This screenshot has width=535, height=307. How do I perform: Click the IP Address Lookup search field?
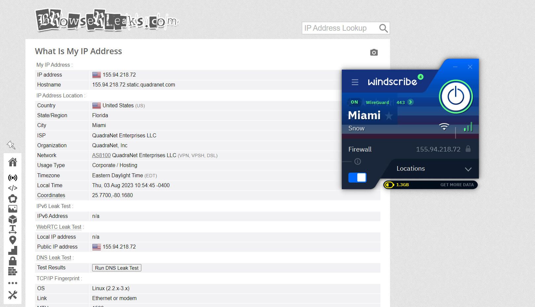[x=340, y=28]
